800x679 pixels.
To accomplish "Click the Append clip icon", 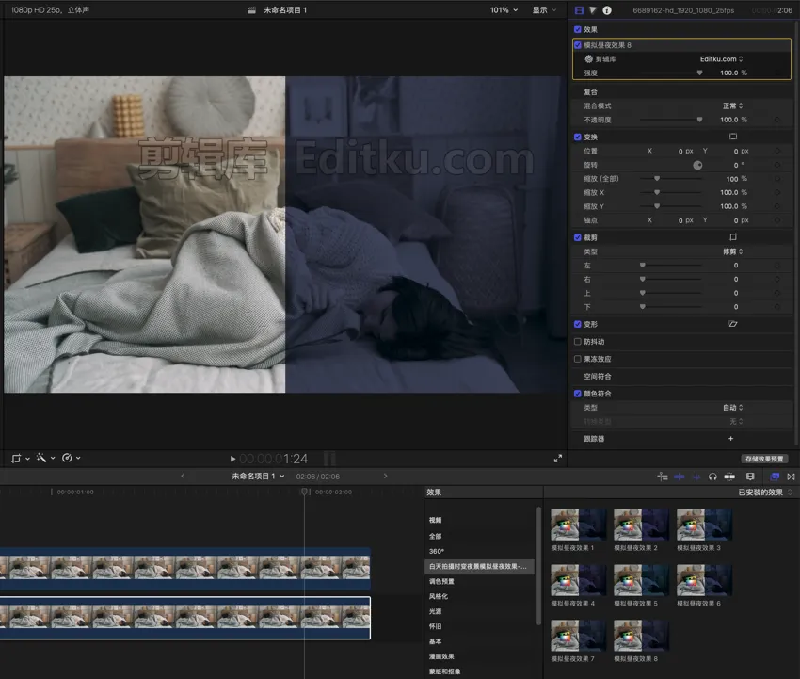I will [697, 477].
